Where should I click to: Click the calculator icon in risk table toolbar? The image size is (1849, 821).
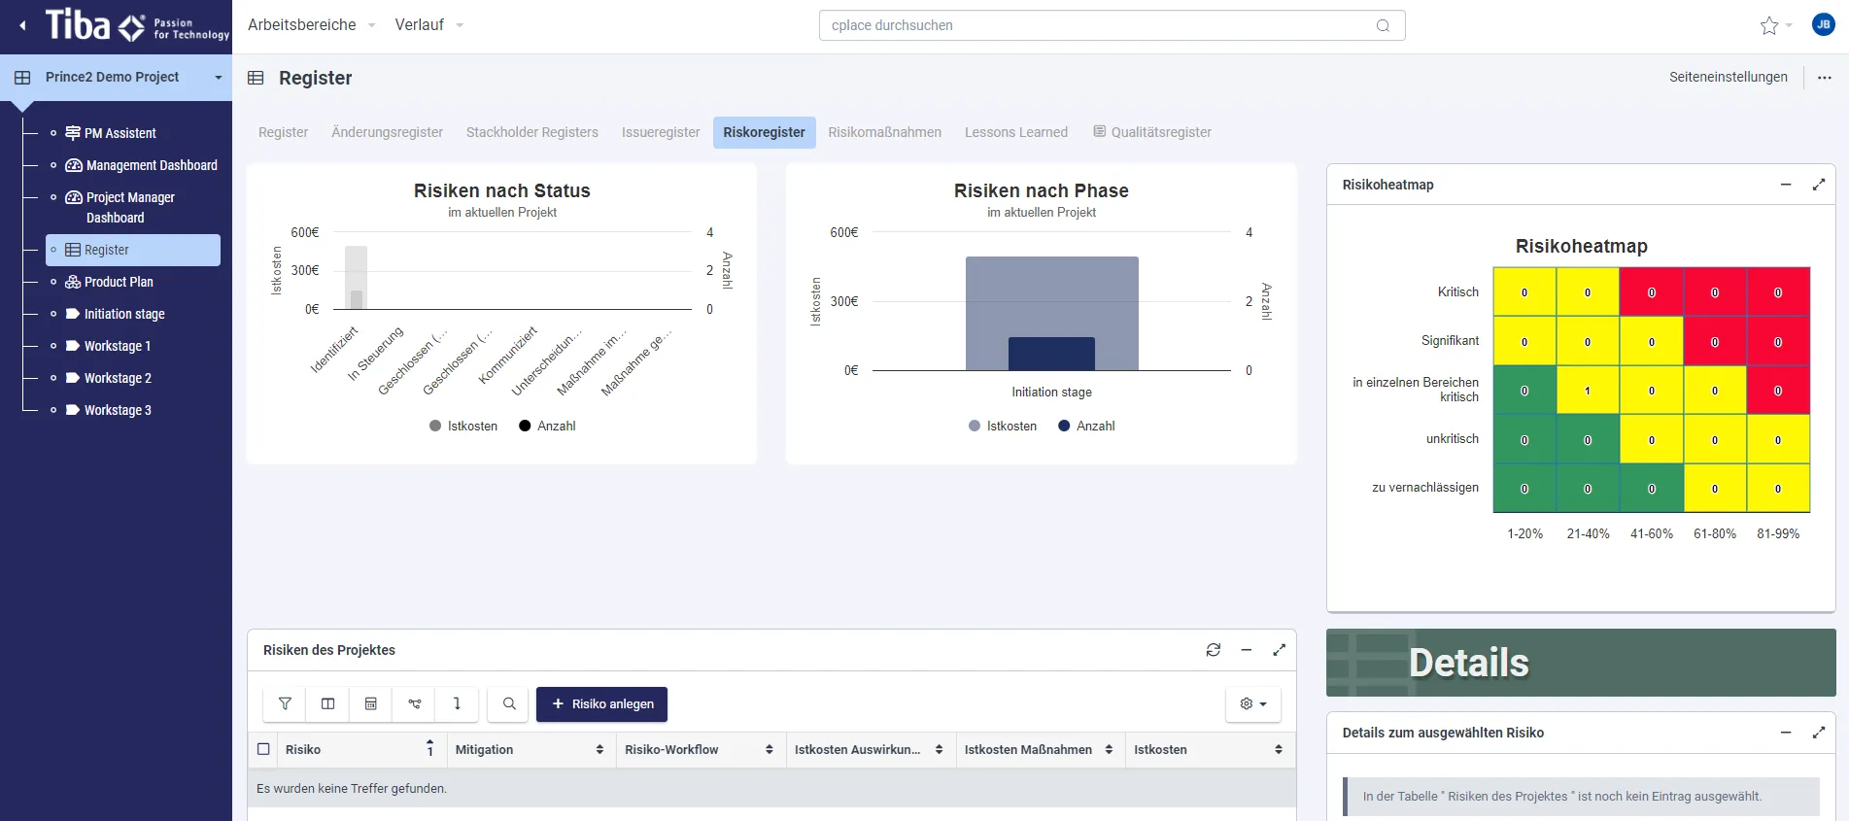point(370,703)
